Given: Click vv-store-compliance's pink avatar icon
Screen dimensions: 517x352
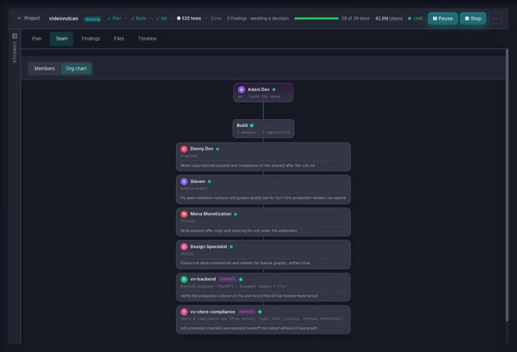Looking at the screenshot, I should point(184,312).
